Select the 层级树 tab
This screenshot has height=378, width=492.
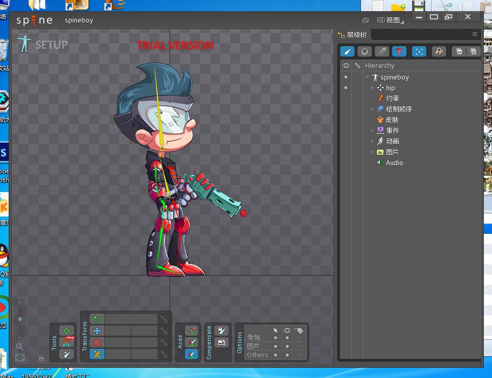[352, 35]
